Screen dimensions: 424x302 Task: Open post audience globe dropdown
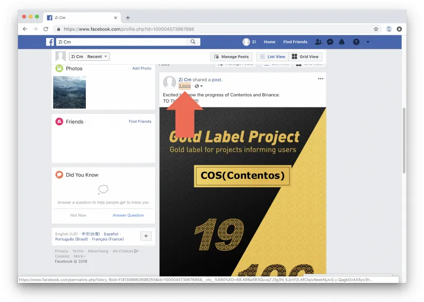pyautogui.click(x=199, y=86)
